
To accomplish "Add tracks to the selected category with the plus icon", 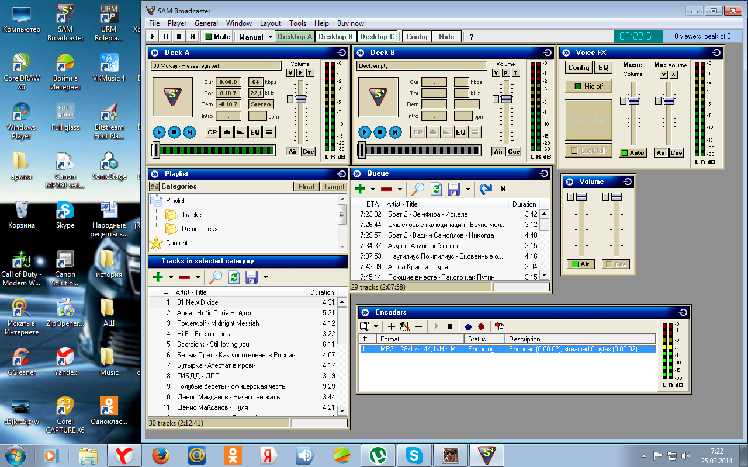I will tap(158, 277).
